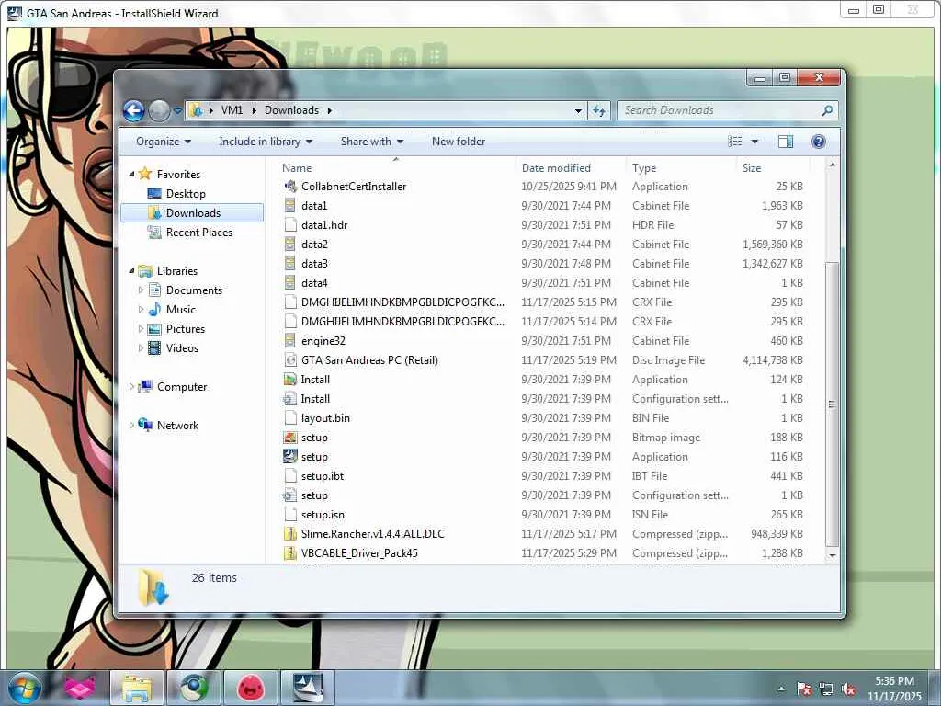Open the InstallShield setup taskbar icon

pyautogui.click(x=308, y=688)
